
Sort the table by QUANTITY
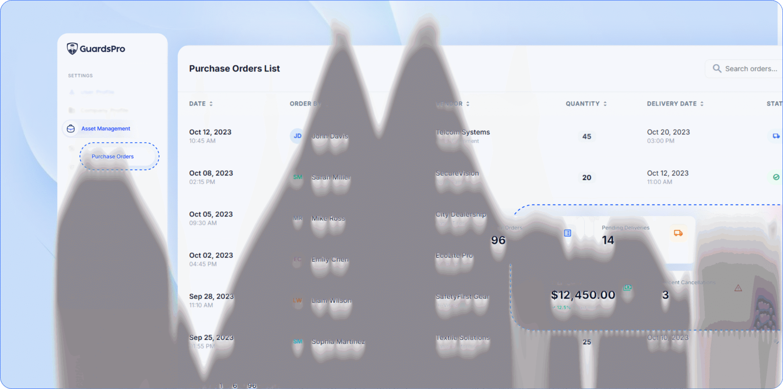pos(605,104)
